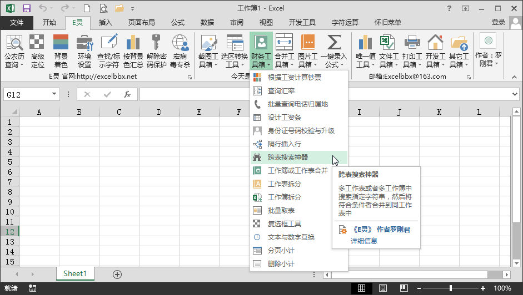The width and height of the screenshot is (523, 295).
Task: Save the workbook from quick access toolbar
Action: pos(26,8)
